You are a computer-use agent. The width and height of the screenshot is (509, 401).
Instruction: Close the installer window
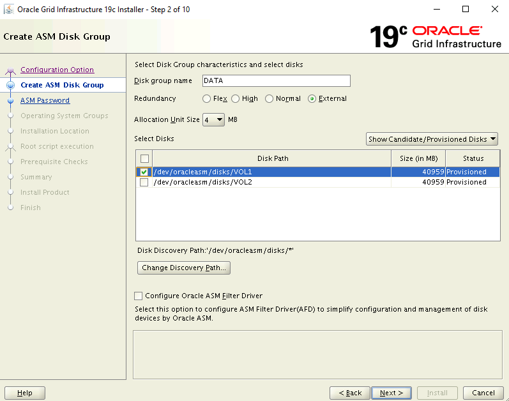pos(495,10)
